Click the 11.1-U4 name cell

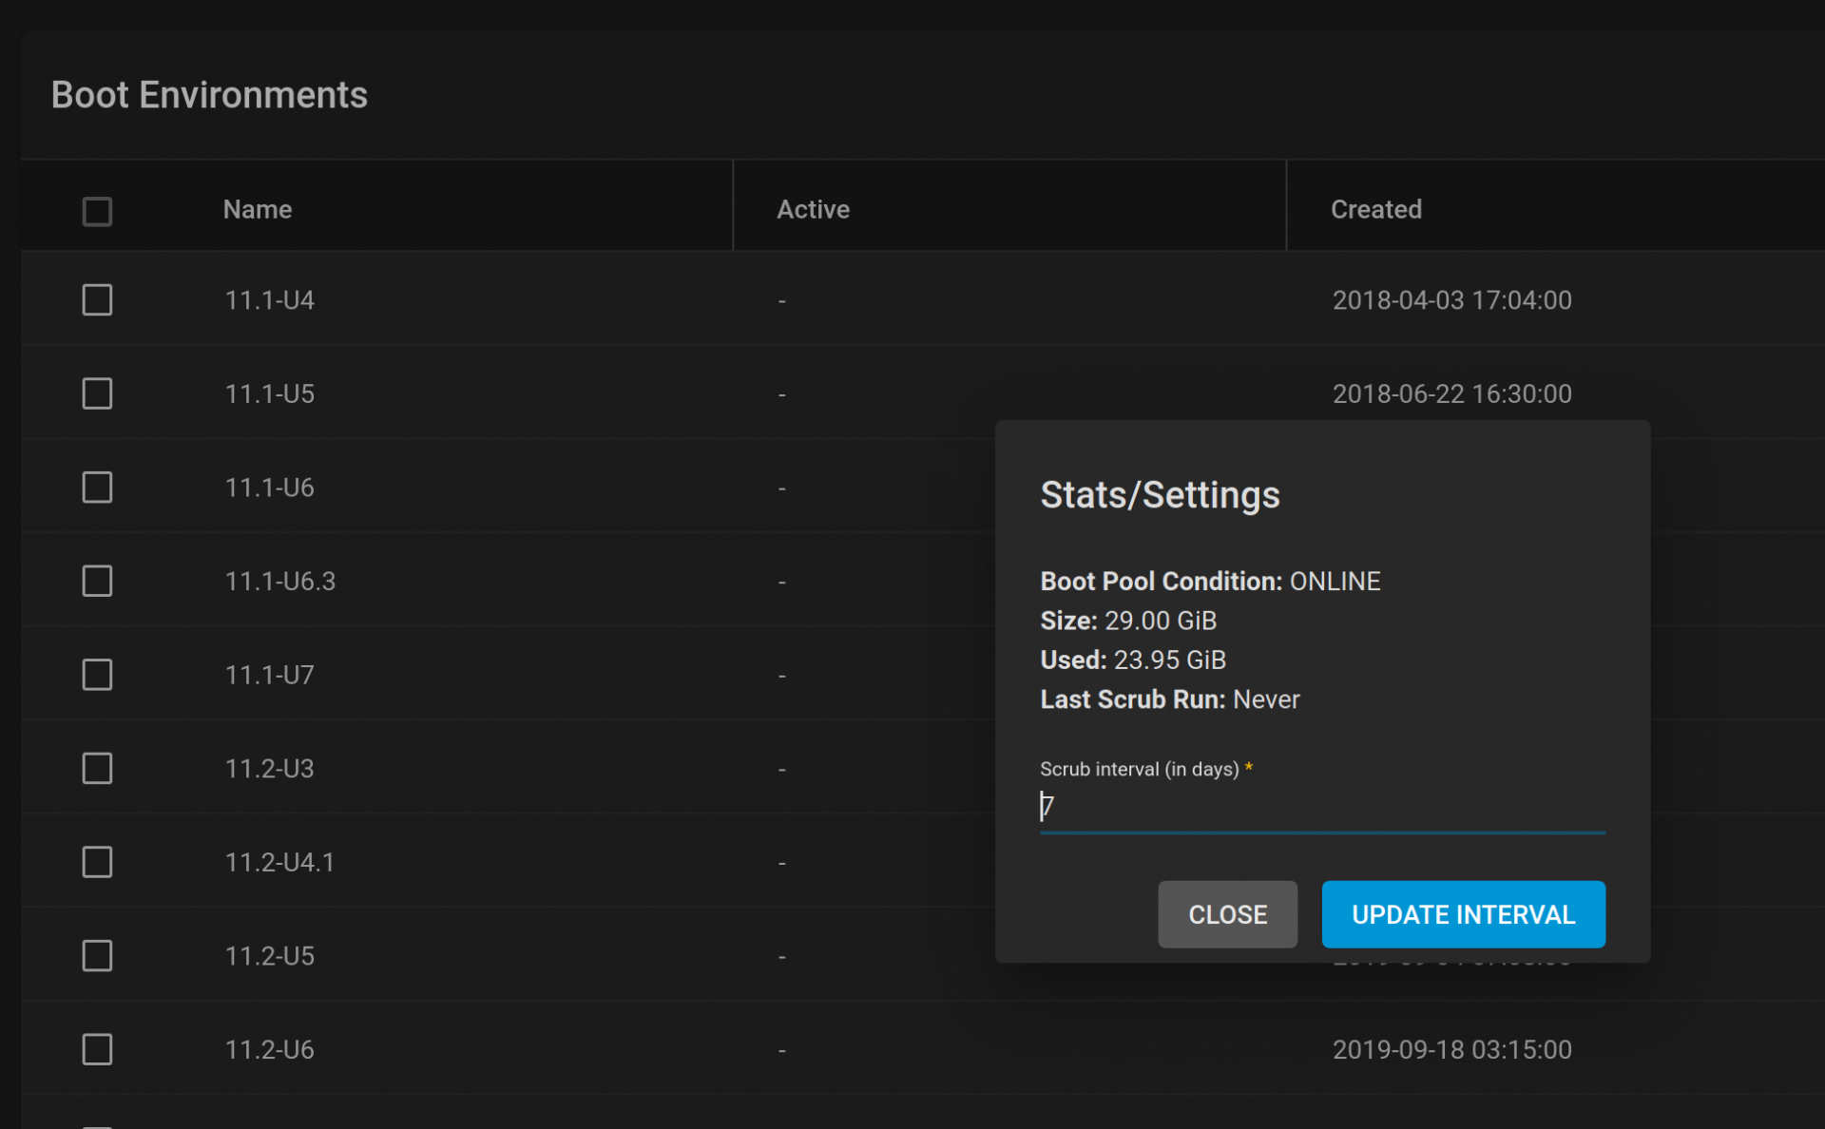tap(269, 300)
